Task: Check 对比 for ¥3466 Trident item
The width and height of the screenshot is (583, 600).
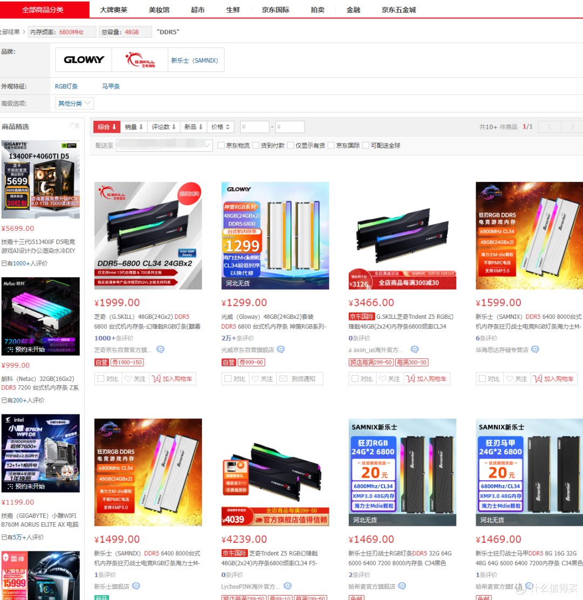Action: [355, 378]
